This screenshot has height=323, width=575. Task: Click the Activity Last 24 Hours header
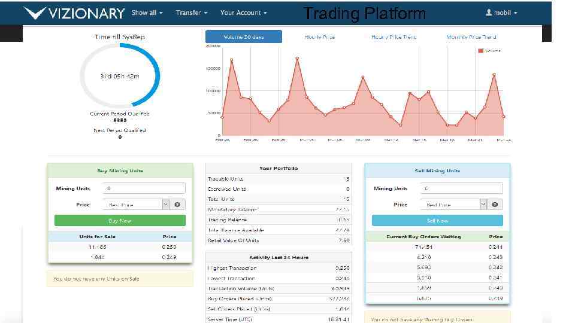pyautogui.click(x=279, y=257)
